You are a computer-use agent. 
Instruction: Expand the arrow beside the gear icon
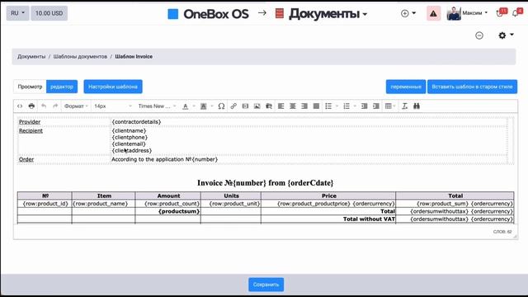coord(511,35)
